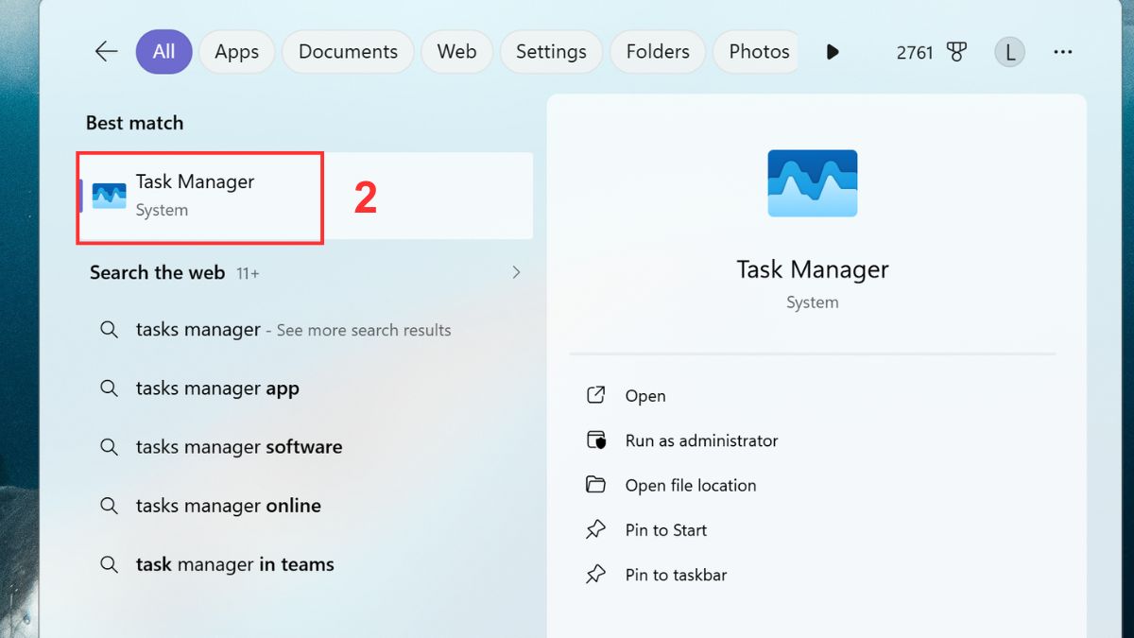Click Task Manager title in preview pane
Viewport: 1134px width, 638px height.
813,269
